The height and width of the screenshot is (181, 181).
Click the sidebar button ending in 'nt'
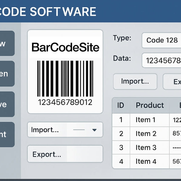(7, 134)
